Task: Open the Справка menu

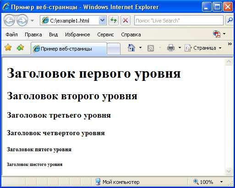Action: (131, 34)
